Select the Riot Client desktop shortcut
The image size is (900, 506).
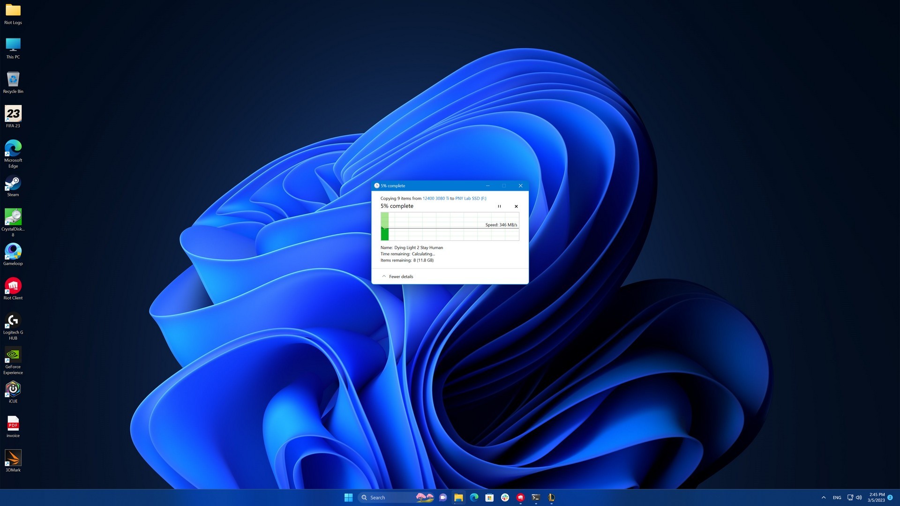click(13, 289)
